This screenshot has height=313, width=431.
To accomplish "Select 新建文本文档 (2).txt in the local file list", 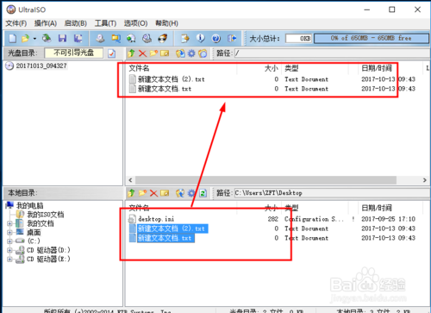I will (172, 228).
